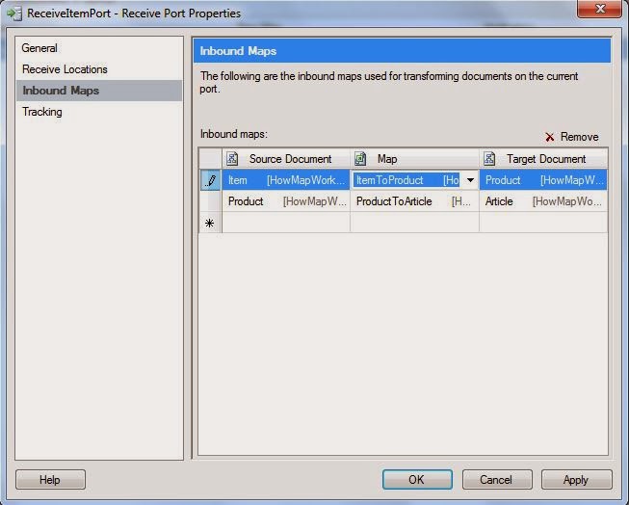Click the Map column header icon

coord(360,159)
